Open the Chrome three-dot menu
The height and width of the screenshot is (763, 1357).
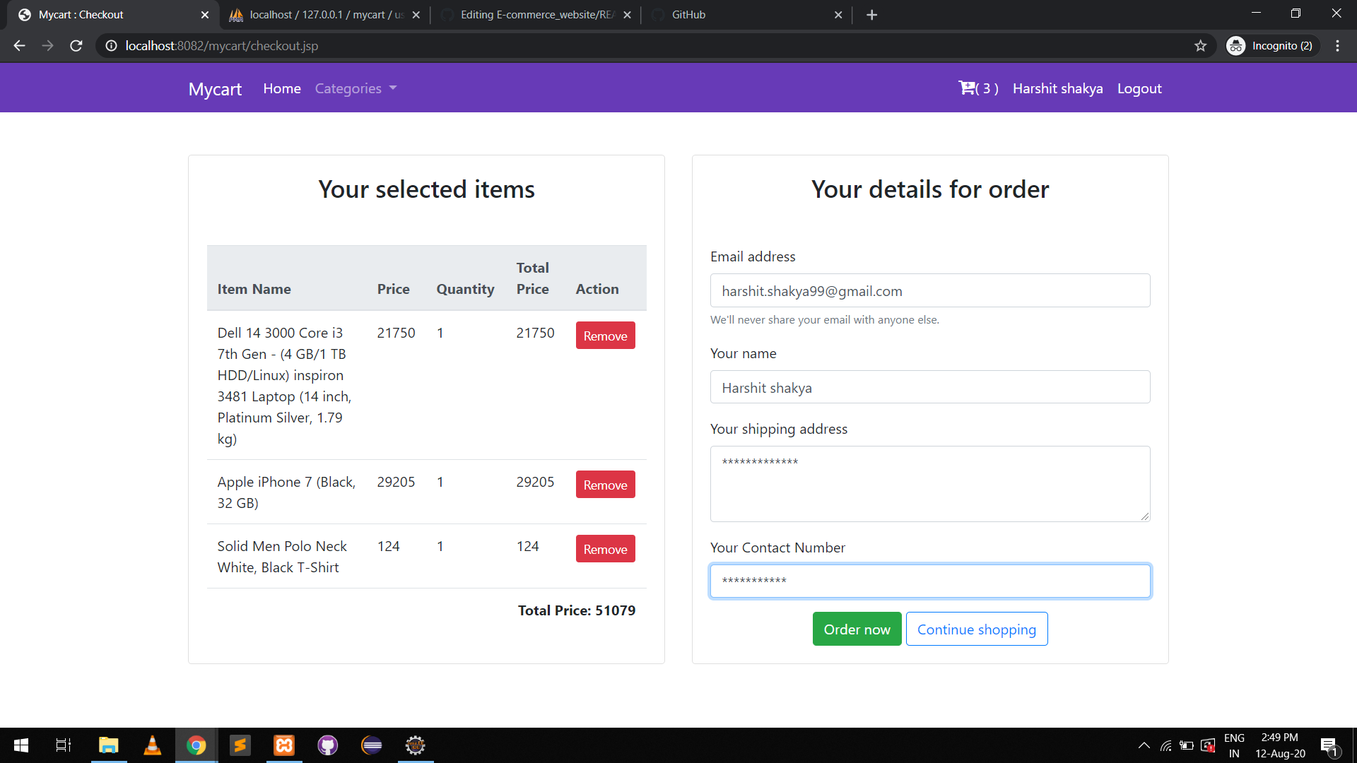[x=1337, y=46]
